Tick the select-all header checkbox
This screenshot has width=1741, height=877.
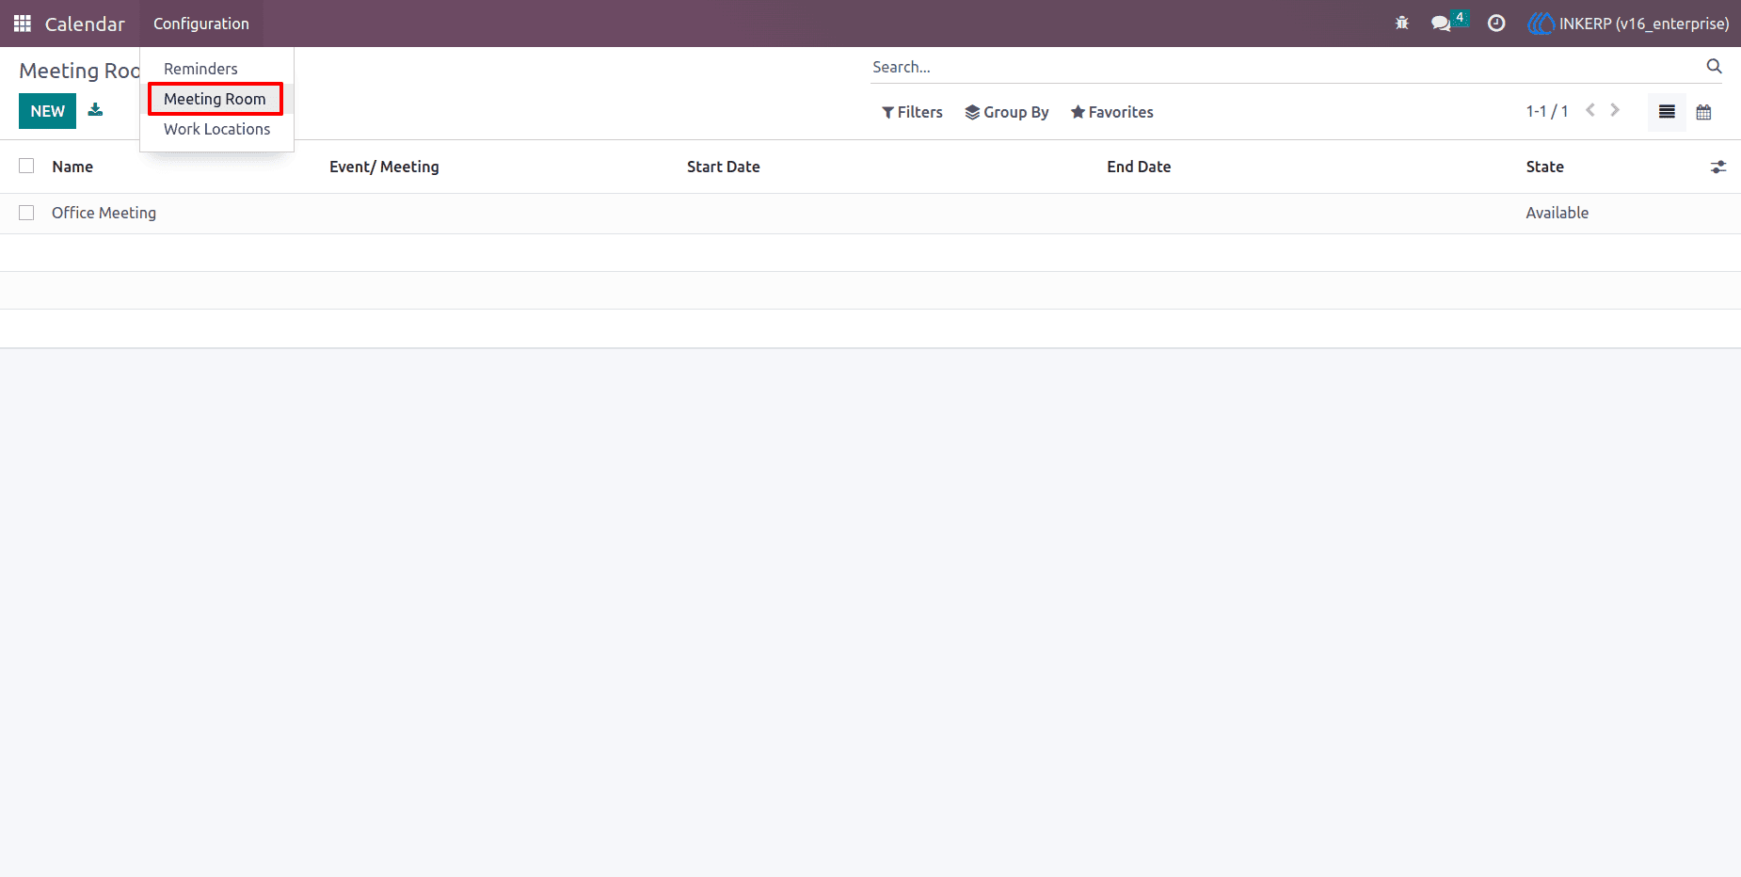coord(26,166)
